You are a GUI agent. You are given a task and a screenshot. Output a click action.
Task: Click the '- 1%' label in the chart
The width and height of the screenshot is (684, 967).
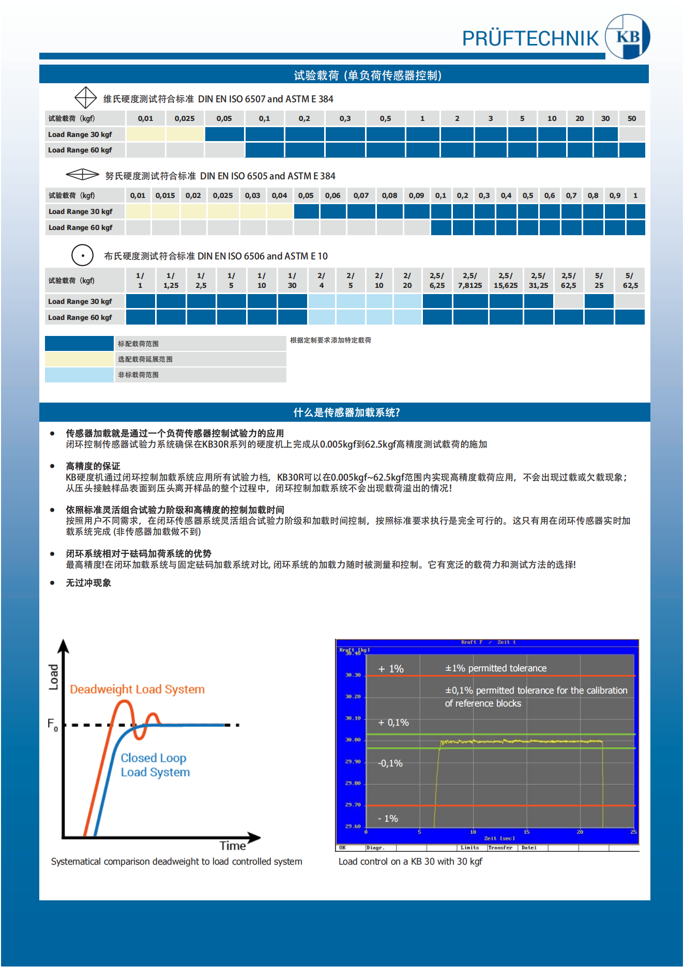tap(388, 819)
